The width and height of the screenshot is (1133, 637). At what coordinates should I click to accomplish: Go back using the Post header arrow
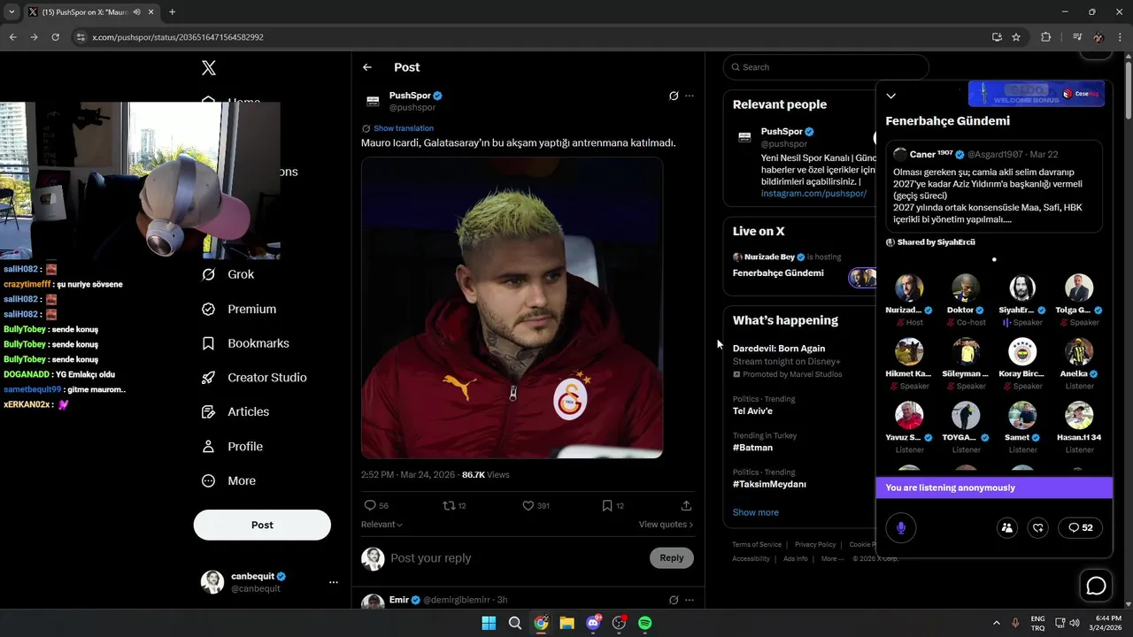point(367,67)
